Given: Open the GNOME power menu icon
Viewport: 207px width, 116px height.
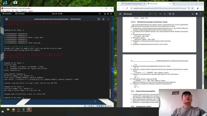Looking at the screenshot, I should pos(111,14).
